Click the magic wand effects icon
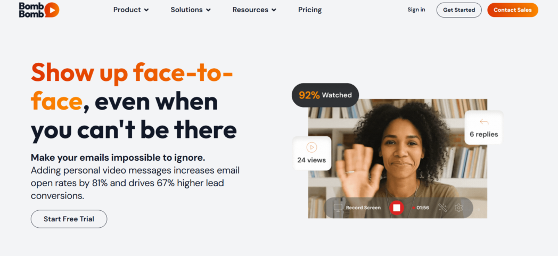The height and width of the screenshot is (256, 558). 442,208
